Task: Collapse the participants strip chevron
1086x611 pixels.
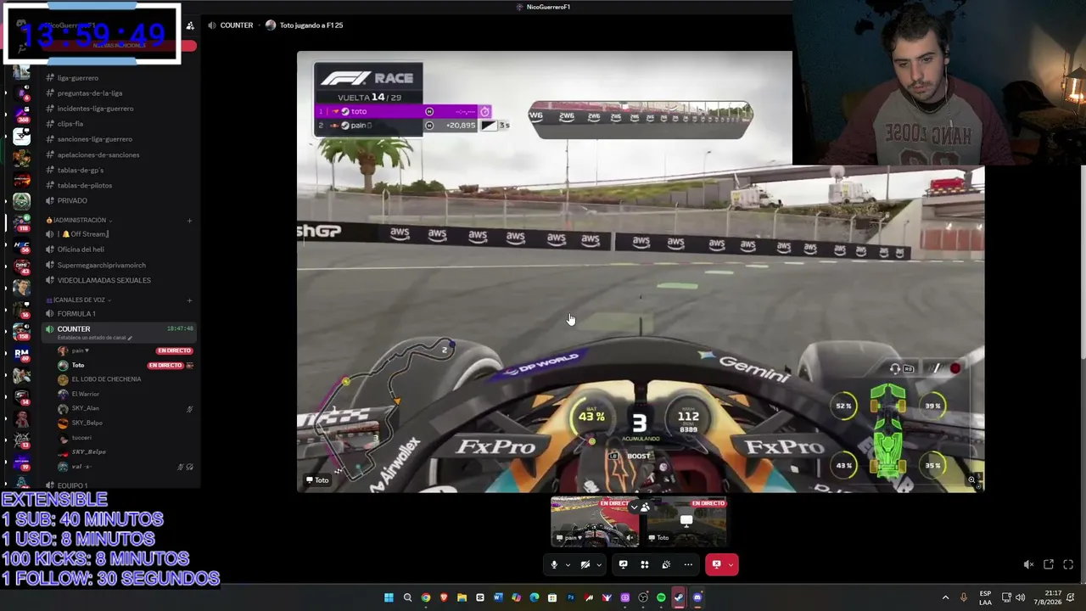Action: 633,507
